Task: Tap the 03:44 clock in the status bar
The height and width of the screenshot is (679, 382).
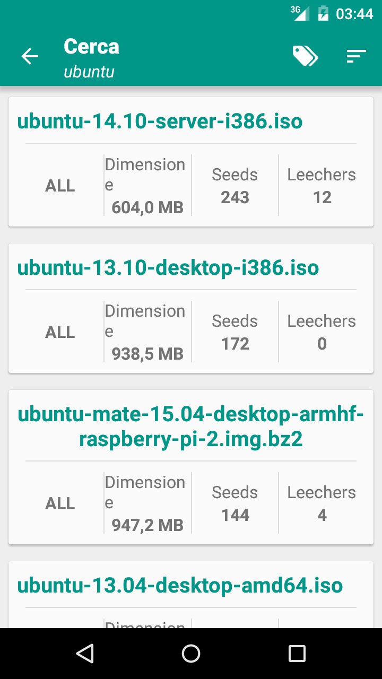Action: pyautogui.click(x=354, y=14)
